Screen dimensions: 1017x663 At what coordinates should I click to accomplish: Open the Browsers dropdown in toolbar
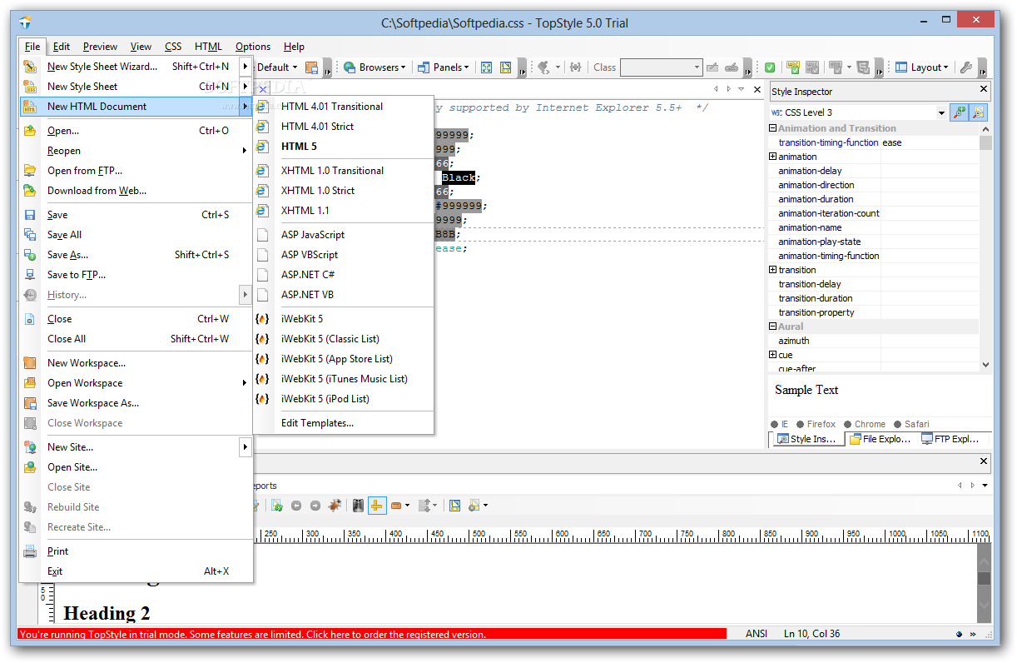pos(375,67)
